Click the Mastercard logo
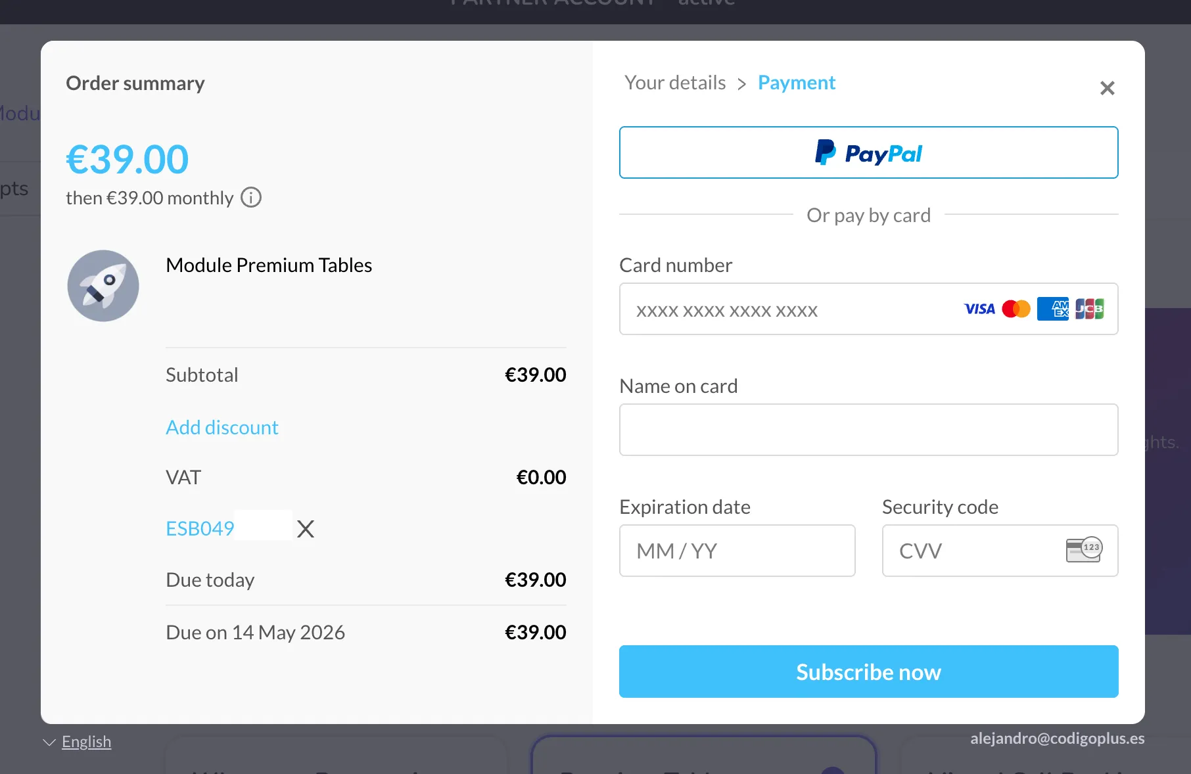This screenshot has width=1191, height=774. [x=1016, y=309]
